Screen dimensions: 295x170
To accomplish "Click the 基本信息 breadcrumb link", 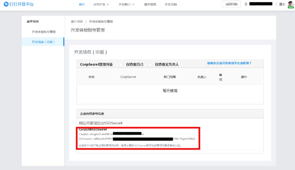I will pos(77,21).
